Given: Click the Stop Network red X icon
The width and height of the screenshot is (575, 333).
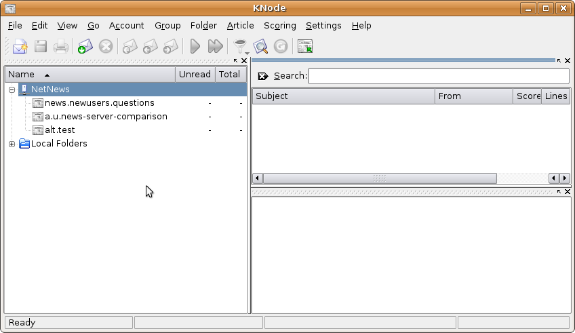Looking at the screenshot, I should click(105, 47).
